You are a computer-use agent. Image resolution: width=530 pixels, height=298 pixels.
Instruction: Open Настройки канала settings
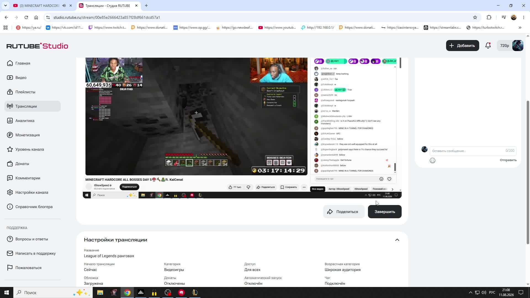pos(33,192)
